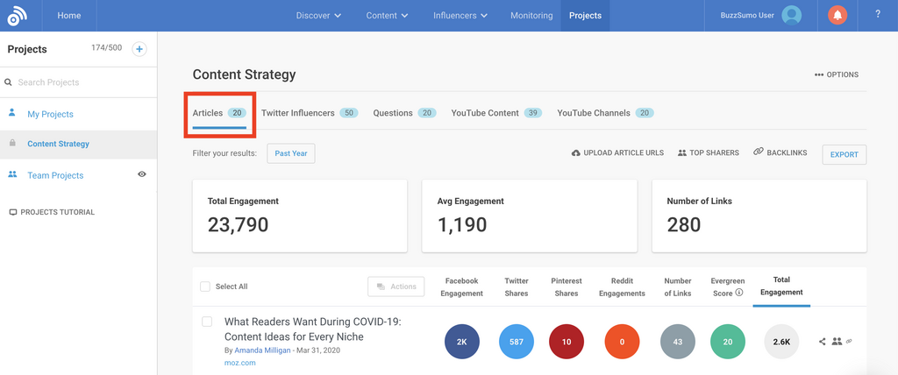This screenshot has height=375, width=898.
Task: Open the Content dropdown menu
Action: tap(387, 16)
